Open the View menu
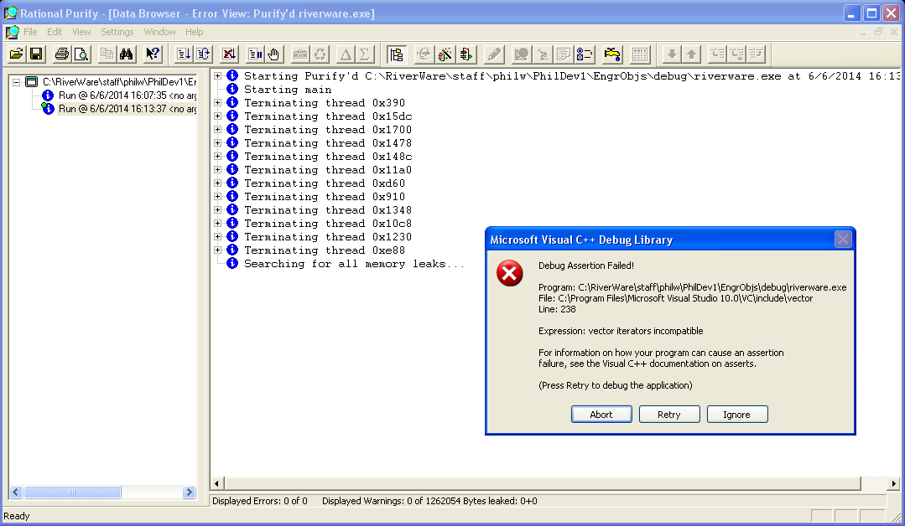The height and width of the screenshot is (526, 905). click(81, 32)
